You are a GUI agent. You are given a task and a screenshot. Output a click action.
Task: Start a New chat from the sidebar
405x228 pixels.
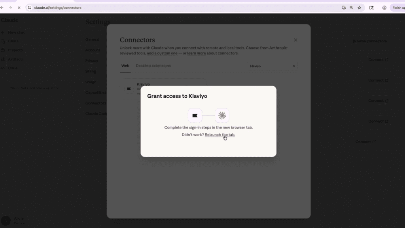tap(16, 32)
